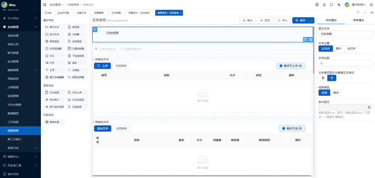Open the tabs dropdown chevron
The height and width of the screenshot is (178, 375).
coord(365,13)
